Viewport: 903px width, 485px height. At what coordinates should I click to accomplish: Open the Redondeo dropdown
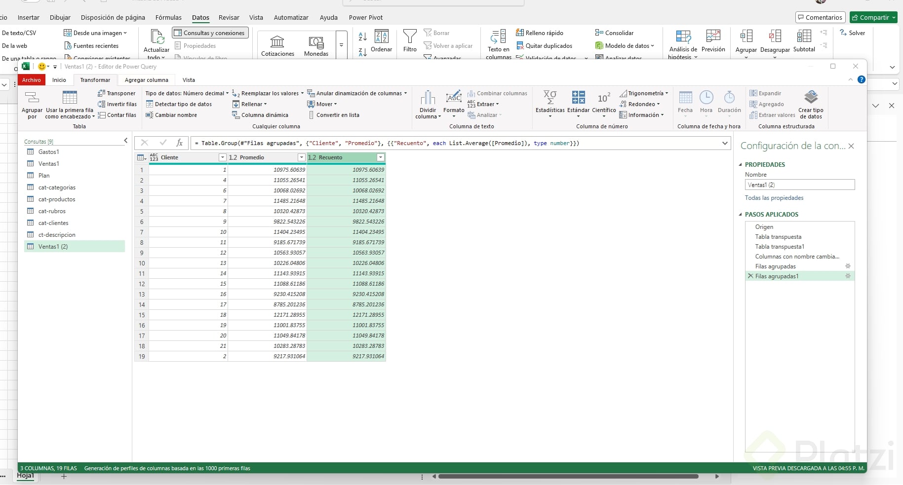(x=639, y=104)
